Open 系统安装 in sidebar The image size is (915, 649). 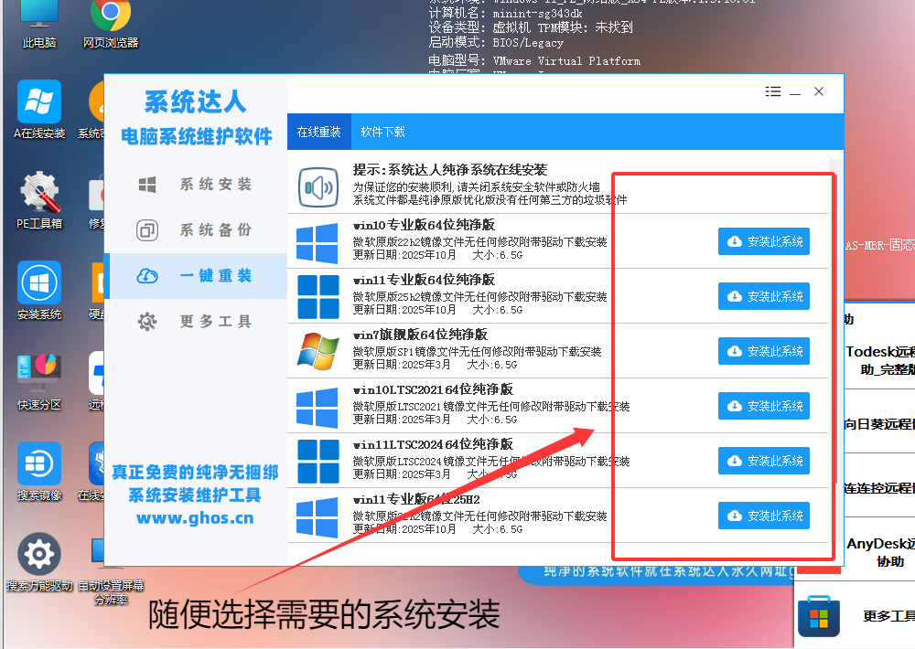[196, 185]
